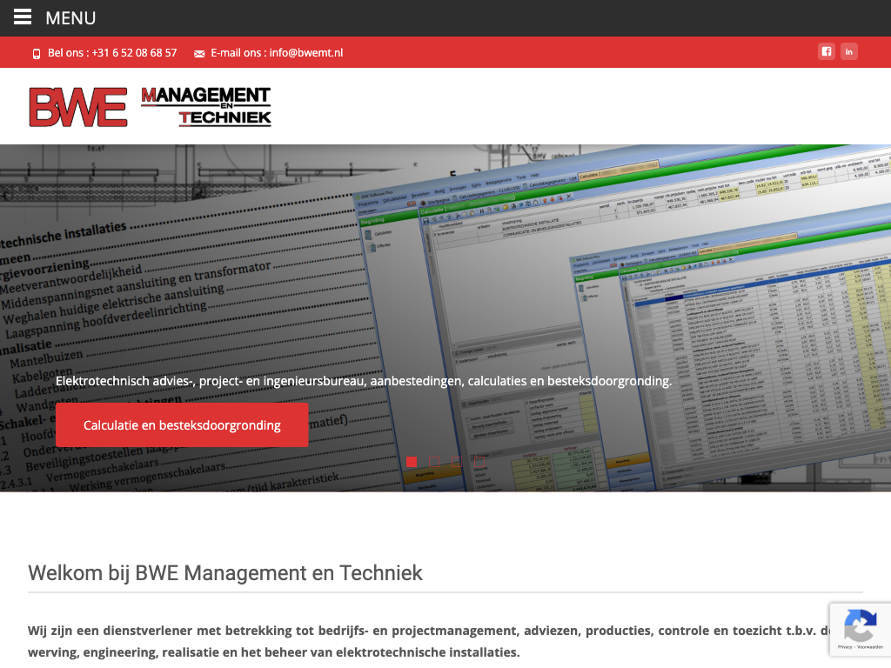Open the reCAPTCHA Privacy link

846,647
